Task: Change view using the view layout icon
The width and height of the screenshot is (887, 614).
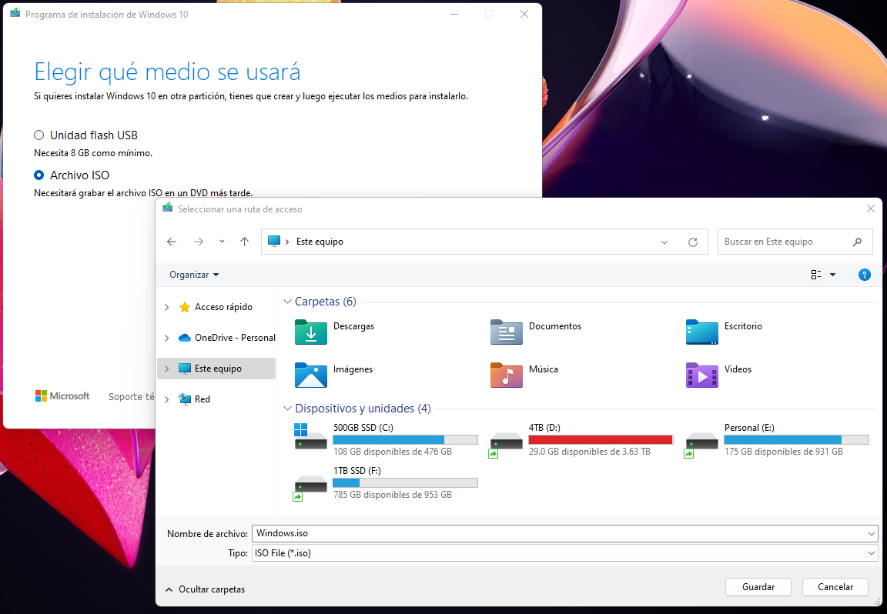Action: (815, 275)
